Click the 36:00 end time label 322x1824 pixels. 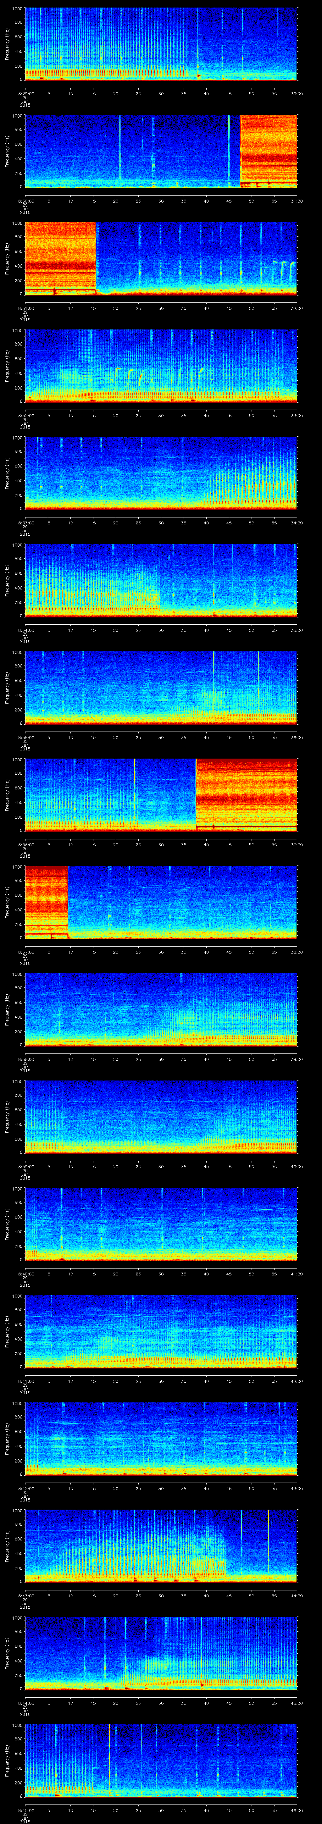click(x=297, y=737)
